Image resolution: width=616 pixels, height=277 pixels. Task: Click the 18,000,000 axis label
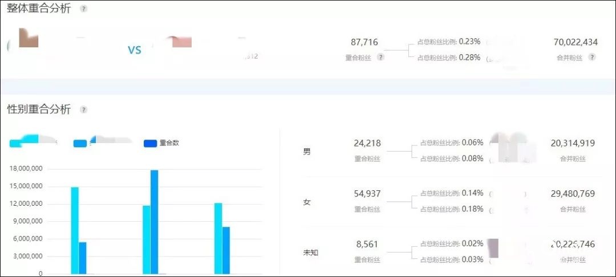26,169
